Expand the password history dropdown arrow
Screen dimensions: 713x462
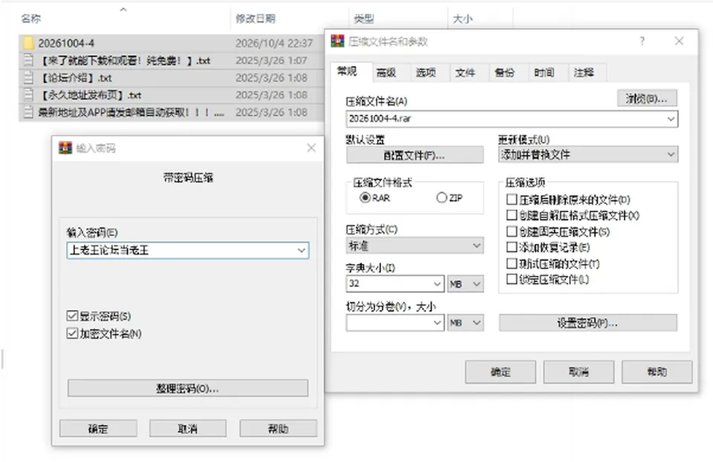tap(301, 250)
